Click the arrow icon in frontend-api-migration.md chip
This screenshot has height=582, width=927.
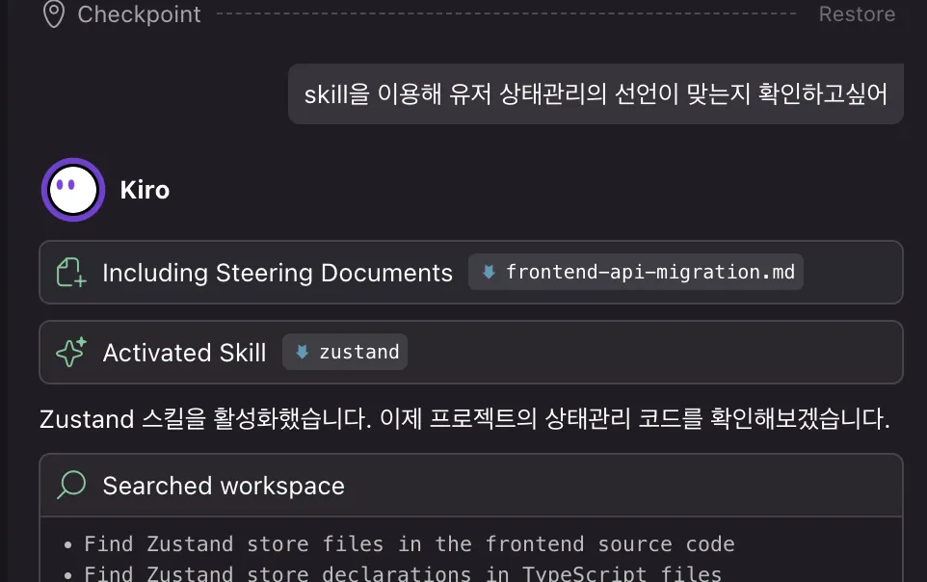tap(489, 272)
